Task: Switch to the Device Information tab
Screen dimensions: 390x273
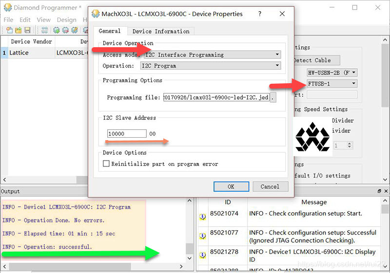Action: [x=161, y=31]
